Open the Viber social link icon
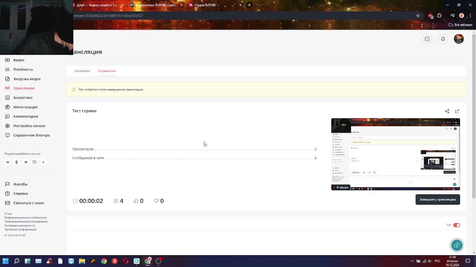Viewport: 476px width, 267px height. pos(35,162)
